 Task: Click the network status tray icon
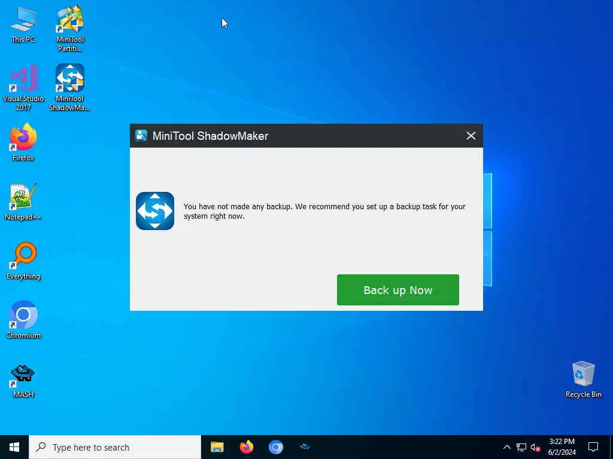point(521,447)
